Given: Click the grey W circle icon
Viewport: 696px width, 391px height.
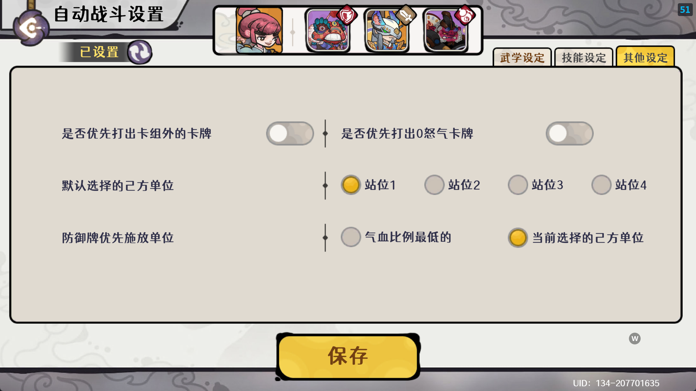Looking at the screenshot, I should tap(635, 338).
